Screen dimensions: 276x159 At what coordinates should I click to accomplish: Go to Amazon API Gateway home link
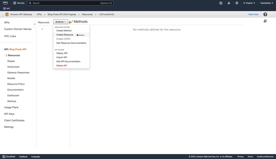[x=21, y=14]
